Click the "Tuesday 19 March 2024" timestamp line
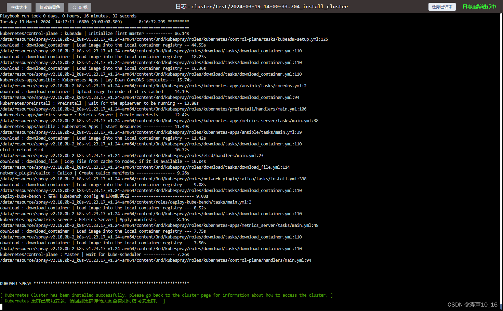 (95, 22)
